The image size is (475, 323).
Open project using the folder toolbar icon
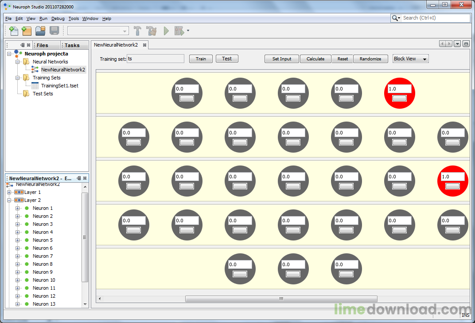click(x=40, y=31)
